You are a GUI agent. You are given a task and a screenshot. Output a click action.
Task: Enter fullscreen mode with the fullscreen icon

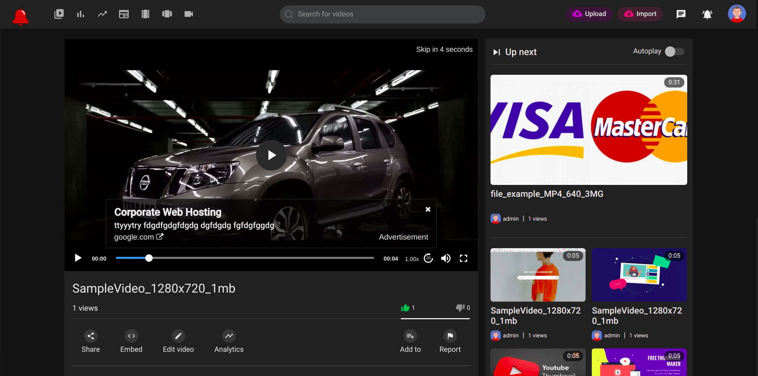click(x=464, y=258)
